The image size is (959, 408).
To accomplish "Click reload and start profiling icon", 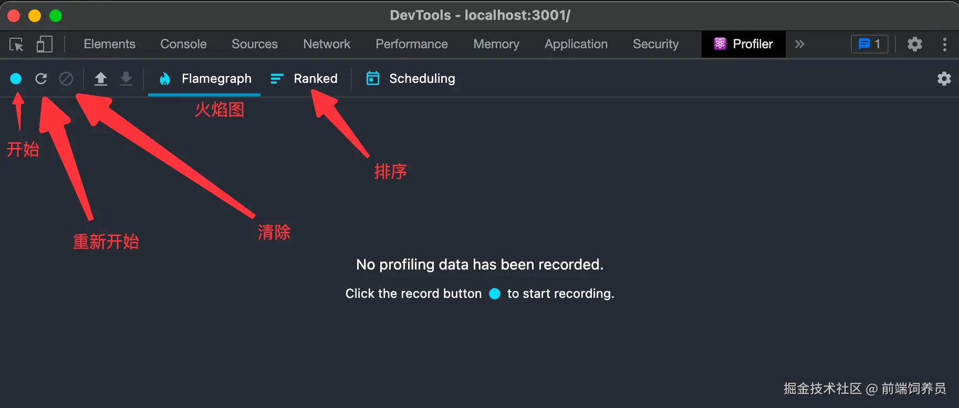I will pyautogui.click(x=41, y=79).
